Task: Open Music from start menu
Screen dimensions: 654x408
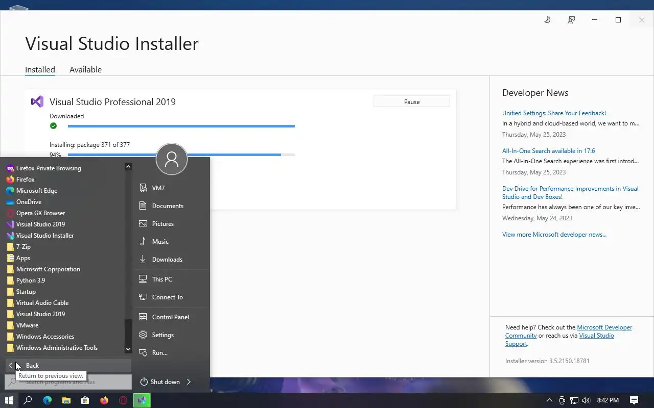Action: click(171, 242)
